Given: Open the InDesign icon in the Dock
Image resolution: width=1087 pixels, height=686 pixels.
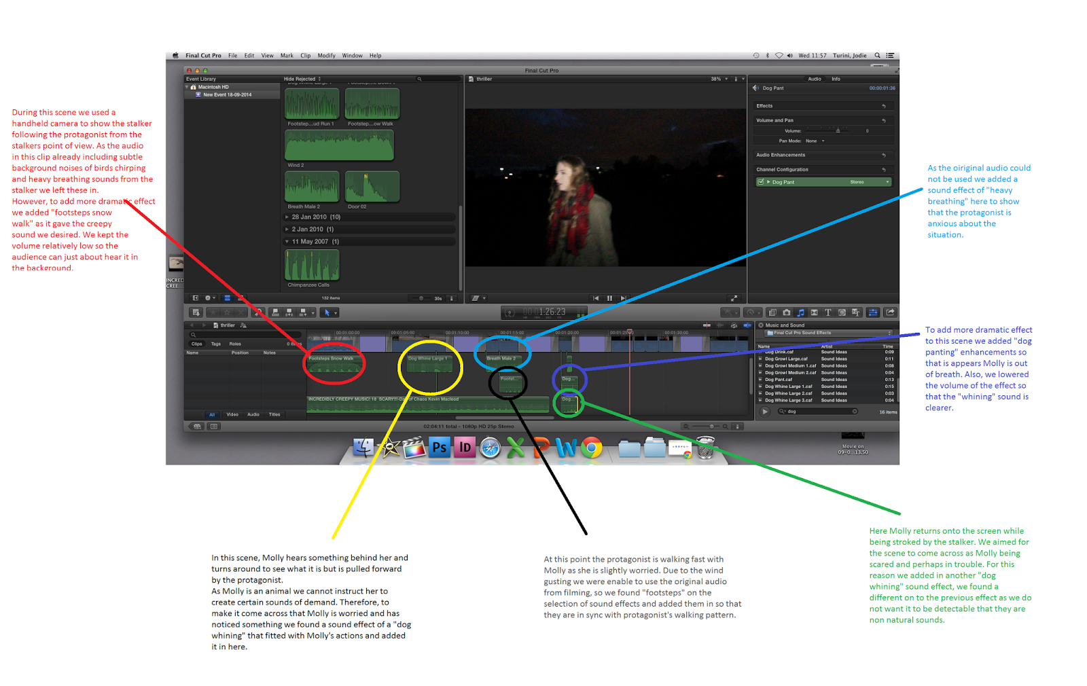Looking at the screenshot, I should point(465,448).
